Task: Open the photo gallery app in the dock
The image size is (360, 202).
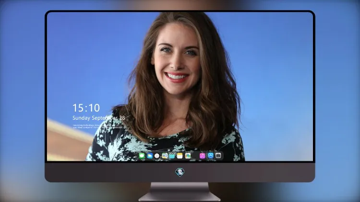Action: (x=188, y=156)
